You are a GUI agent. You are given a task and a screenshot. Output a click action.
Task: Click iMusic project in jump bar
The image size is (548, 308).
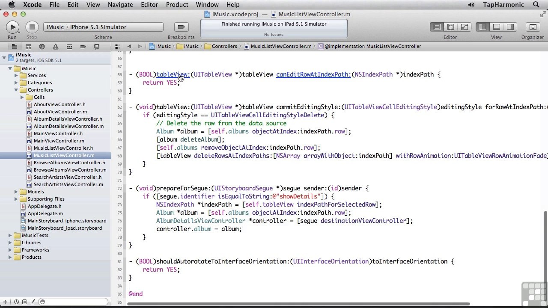[160, 46]
